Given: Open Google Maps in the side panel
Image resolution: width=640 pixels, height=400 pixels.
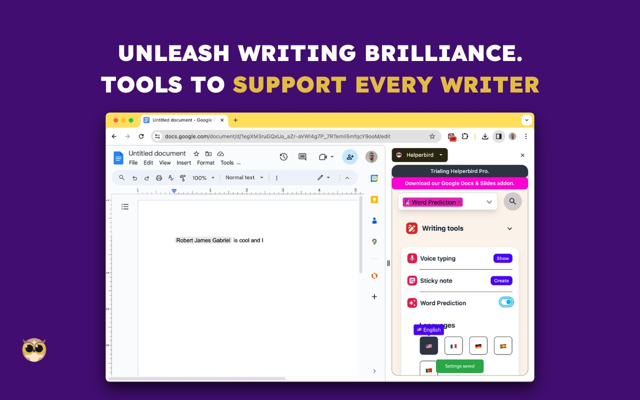Looking at the screenshot, I should (374, 242).
